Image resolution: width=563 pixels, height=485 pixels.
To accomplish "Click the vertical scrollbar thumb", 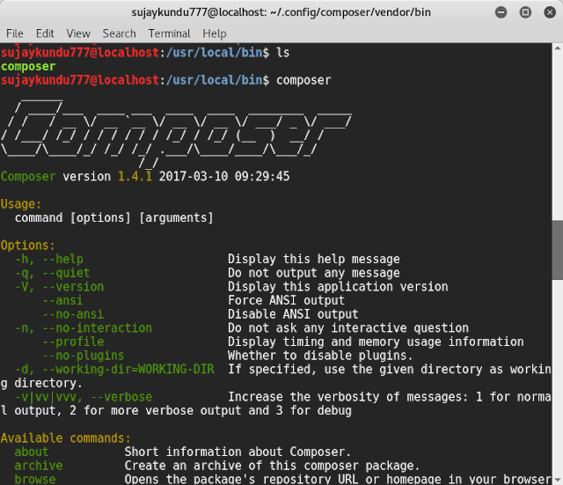I will point(558,250).
